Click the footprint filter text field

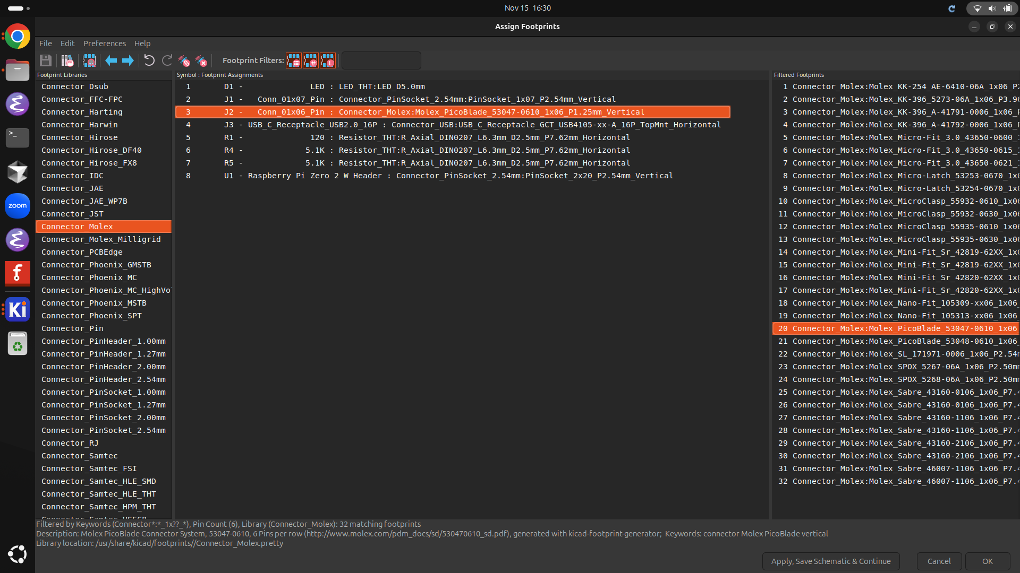(381, 60)
